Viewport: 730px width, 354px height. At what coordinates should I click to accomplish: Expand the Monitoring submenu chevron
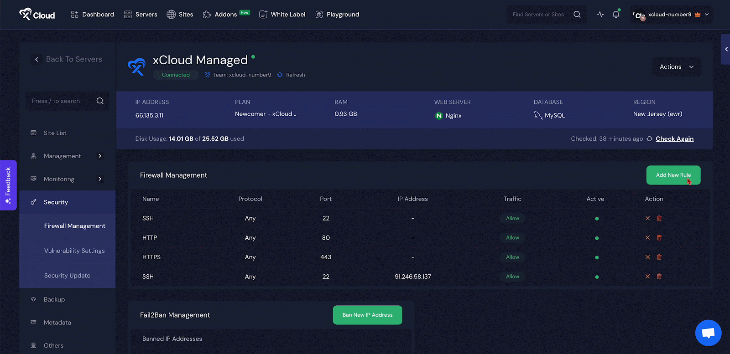pos(100,179)
